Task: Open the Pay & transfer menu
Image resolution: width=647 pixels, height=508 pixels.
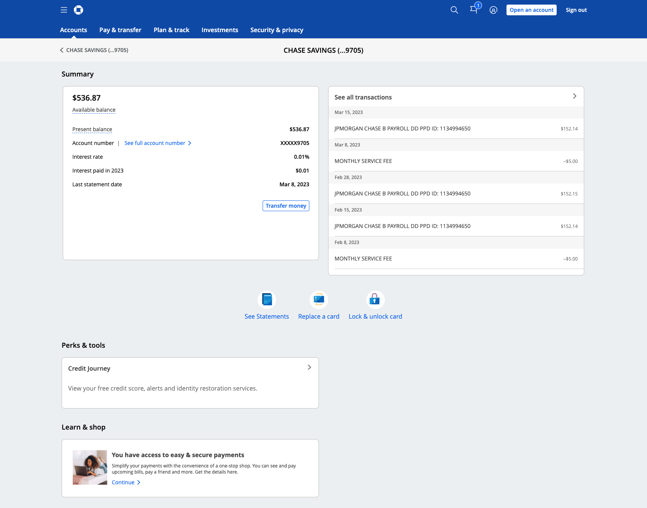Action: (x=120, y=30)
